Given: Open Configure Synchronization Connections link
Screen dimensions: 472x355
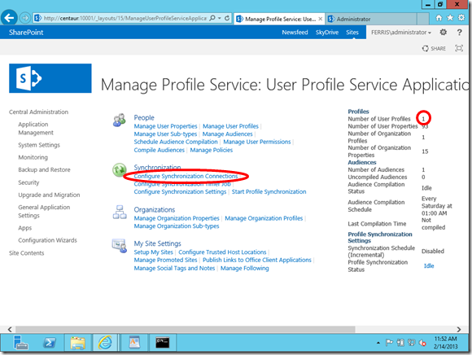Looking at the screenshot, I should (x=186, y=176).
